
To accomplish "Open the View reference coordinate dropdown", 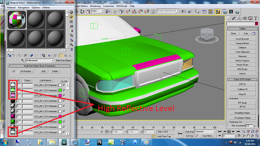I will coord(103,11).
